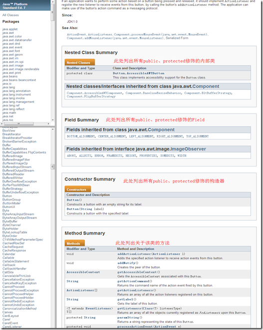Viewport: 263px width, 330px height.
Task: Open ButtonModel interface
Action: coord(11,203)
